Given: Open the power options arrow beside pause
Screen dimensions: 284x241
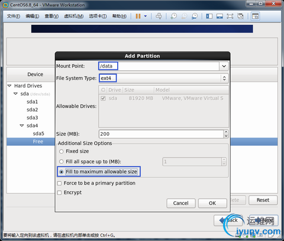Looking at the screenshot, I should (146, 16).
